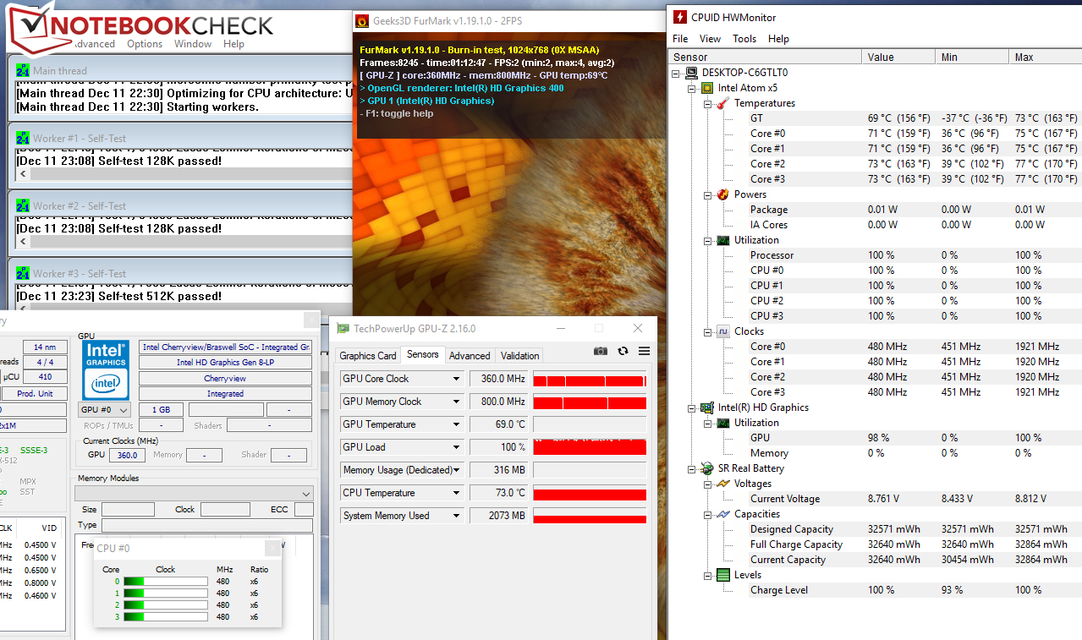
Task: Open the GPU Temperature sensor dropdown
Action: [457, 424]
